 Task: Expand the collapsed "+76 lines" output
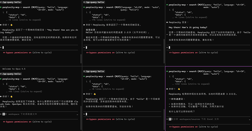108,20
